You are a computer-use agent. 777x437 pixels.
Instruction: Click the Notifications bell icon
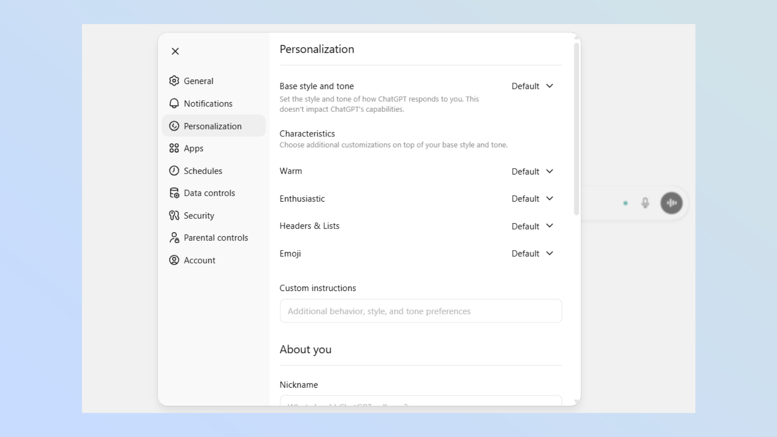174,103
